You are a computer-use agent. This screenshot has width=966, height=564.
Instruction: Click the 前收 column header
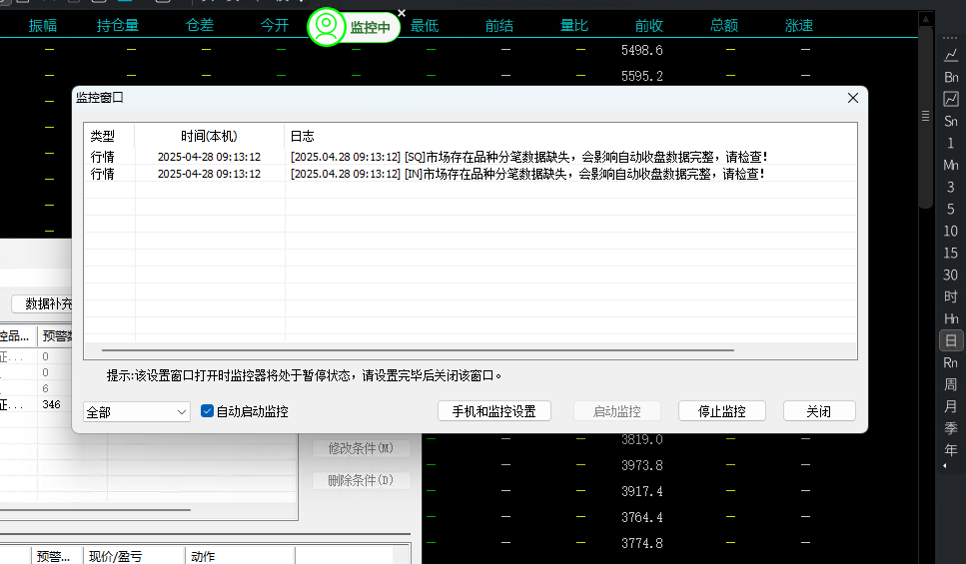point(648,26)
